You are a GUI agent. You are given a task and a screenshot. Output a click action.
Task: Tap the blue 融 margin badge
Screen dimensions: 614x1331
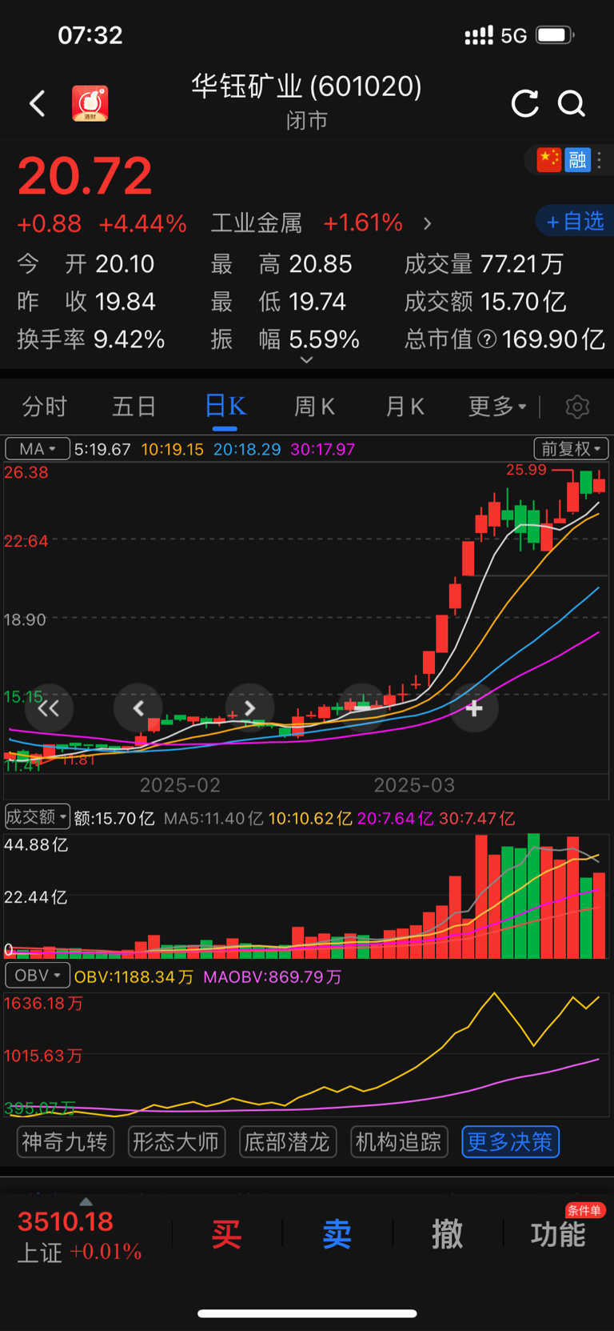click(577, 159)
